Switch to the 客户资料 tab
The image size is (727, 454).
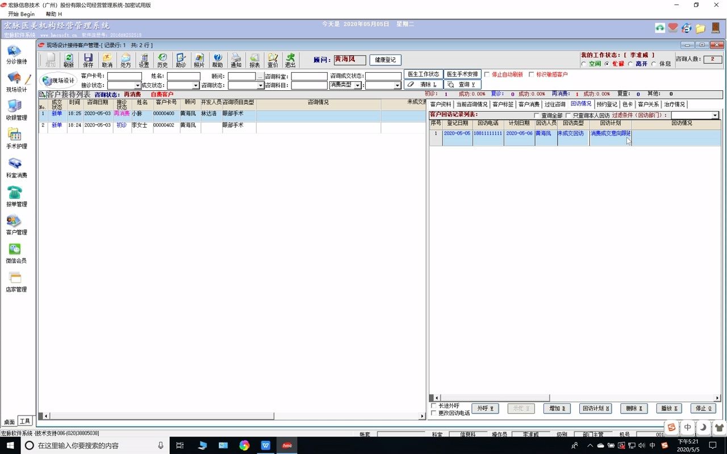click(441, 104)
